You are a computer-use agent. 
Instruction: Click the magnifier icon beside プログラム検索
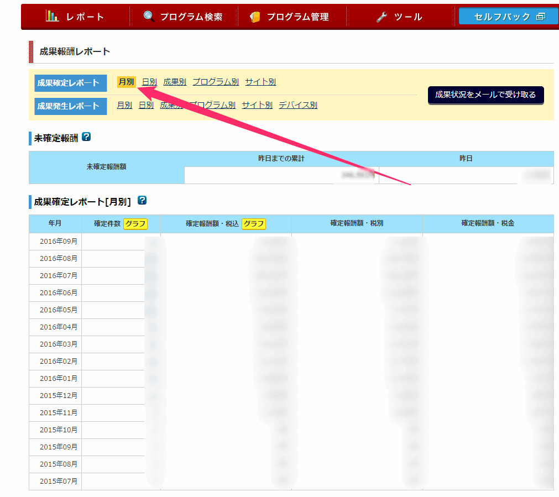[x=149, y=17]
